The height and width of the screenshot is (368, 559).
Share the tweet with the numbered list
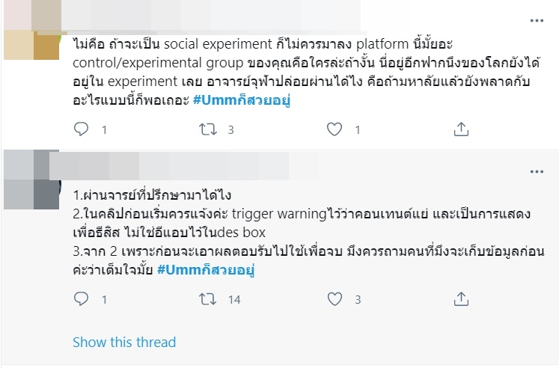[462, 299]
